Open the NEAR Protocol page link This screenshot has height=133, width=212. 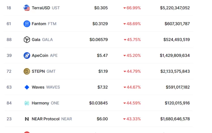pos(46,119)
